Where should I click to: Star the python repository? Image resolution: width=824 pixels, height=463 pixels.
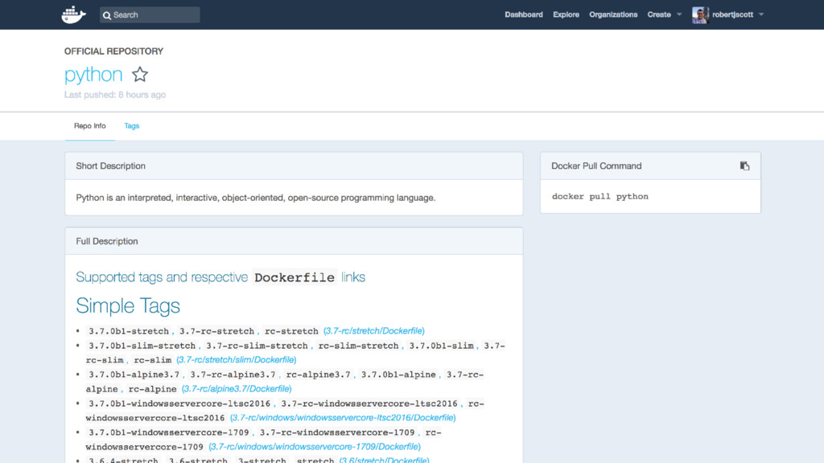[x=140, y=74]
